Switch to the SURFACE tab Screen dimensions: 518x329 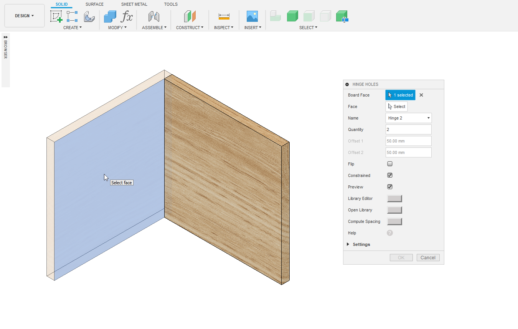click(x=94, y=4)
